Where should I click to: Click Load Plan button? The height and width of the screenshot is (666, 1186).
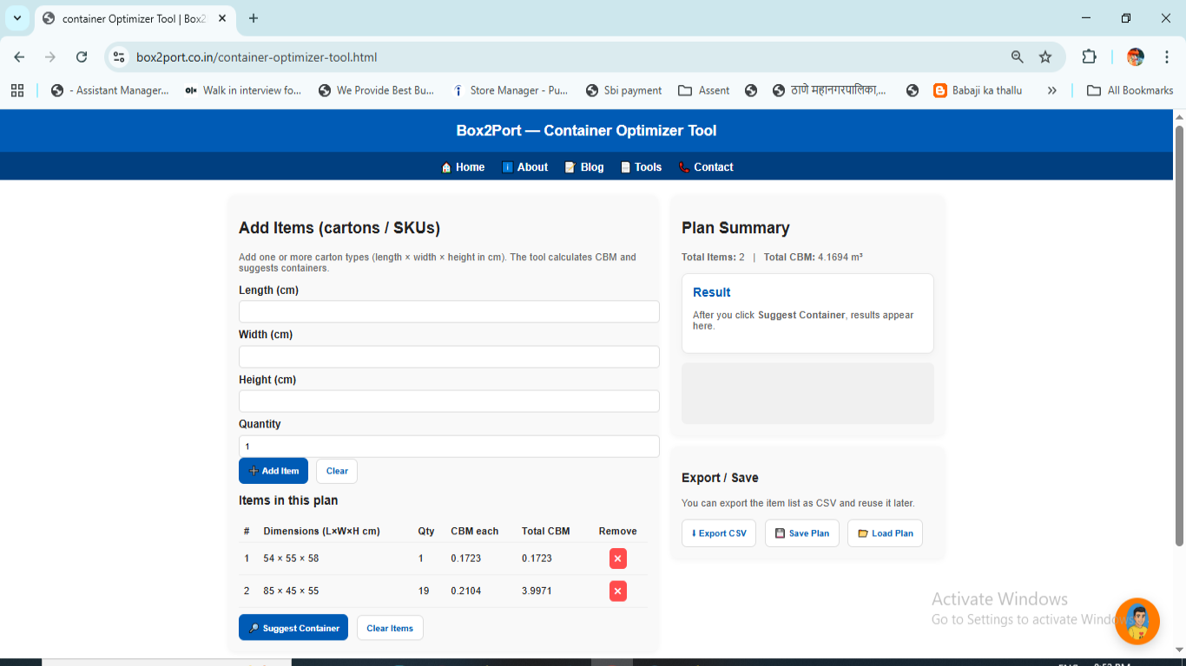pos(886,533)
